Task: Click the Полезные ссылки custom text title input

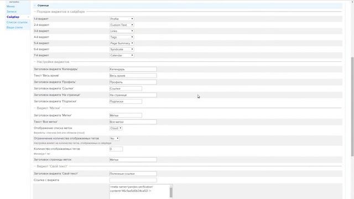Action: tap(133, 174)
